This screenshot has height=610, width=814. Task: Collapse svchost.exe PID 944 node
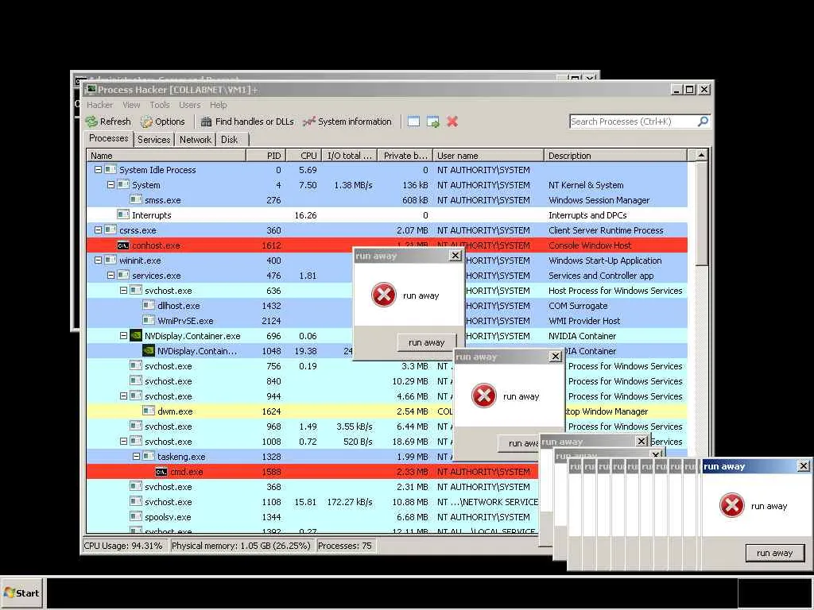click(123, 396)
